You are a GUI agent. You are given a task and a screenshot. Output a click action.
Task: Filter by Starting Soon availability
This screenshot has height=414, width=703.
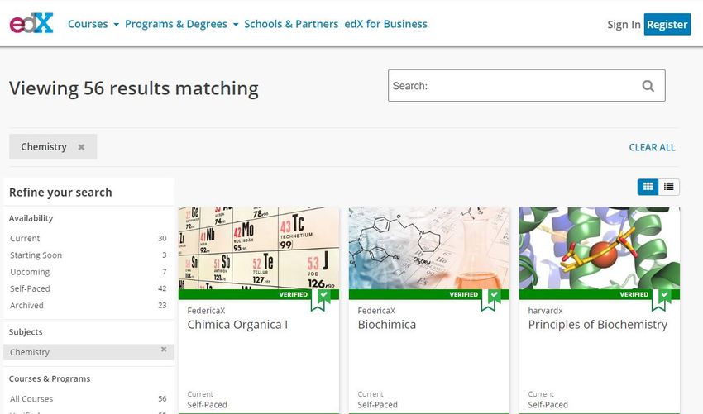coord(88,255)
